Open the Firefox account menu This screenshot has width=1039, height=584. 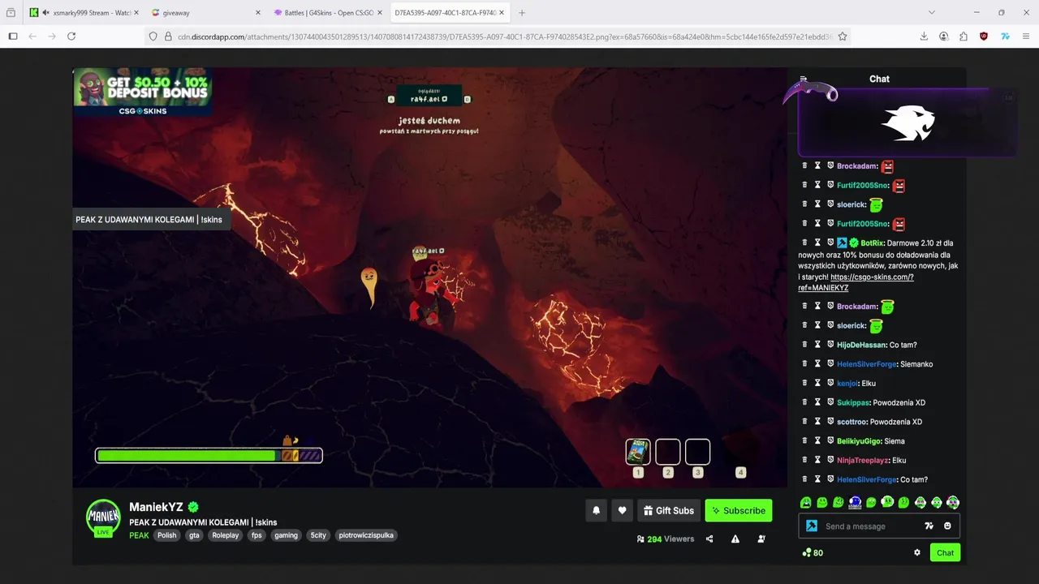click(943, 36)
